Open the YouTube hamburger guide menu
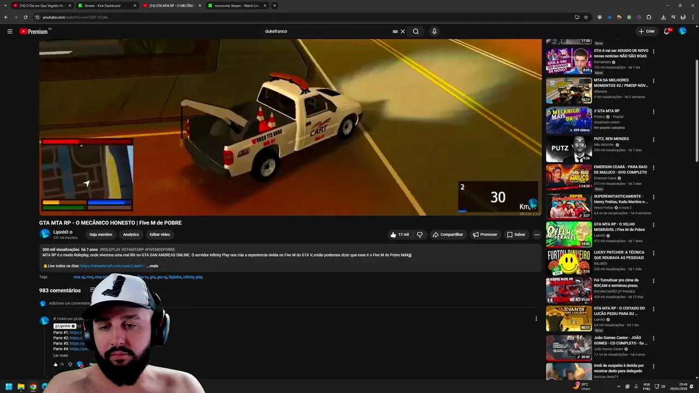This screenshot has height=393, width=699. click(x=10, y=31)
